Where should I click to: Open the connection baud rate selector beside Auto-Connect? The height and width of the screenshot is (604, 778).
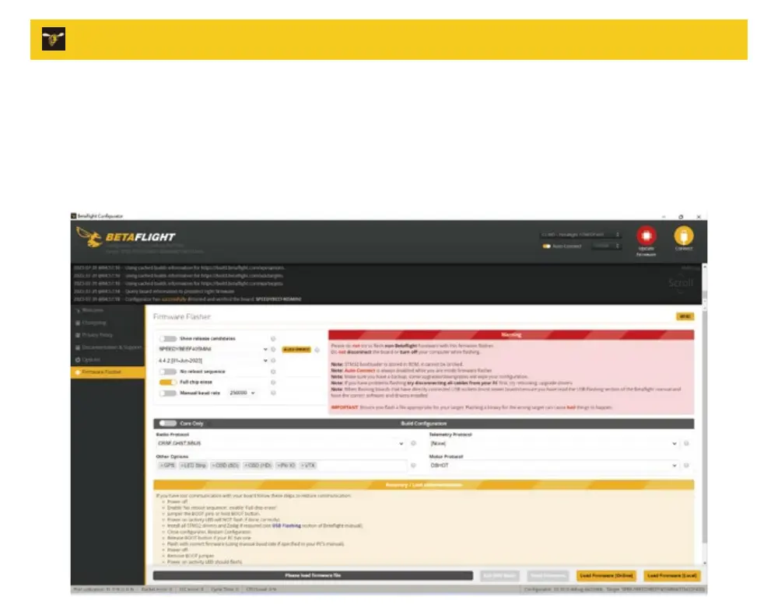[x=606, y=246]
